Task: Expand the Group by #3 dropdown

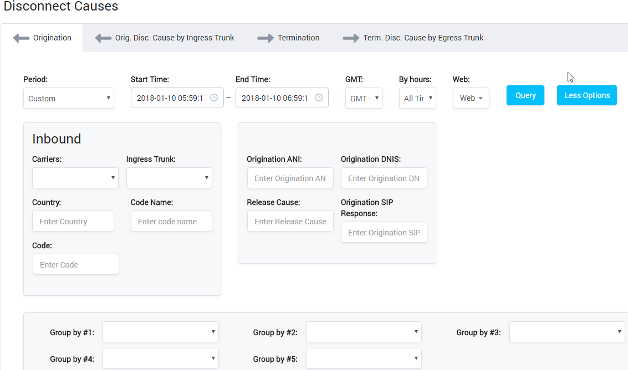Action: pos(567,332)
